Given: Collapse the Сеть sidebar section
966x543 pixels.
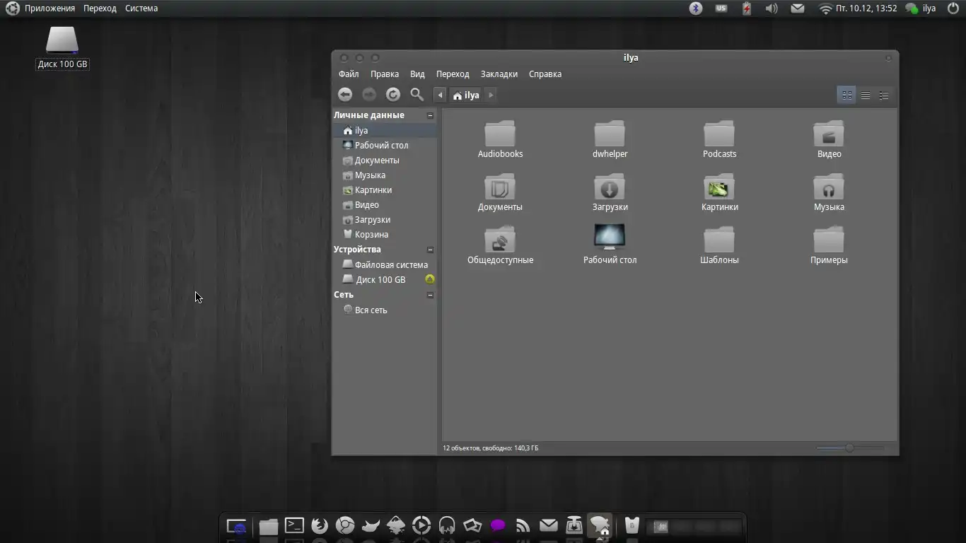Looking at the screenshot, I should coord(430,295).
